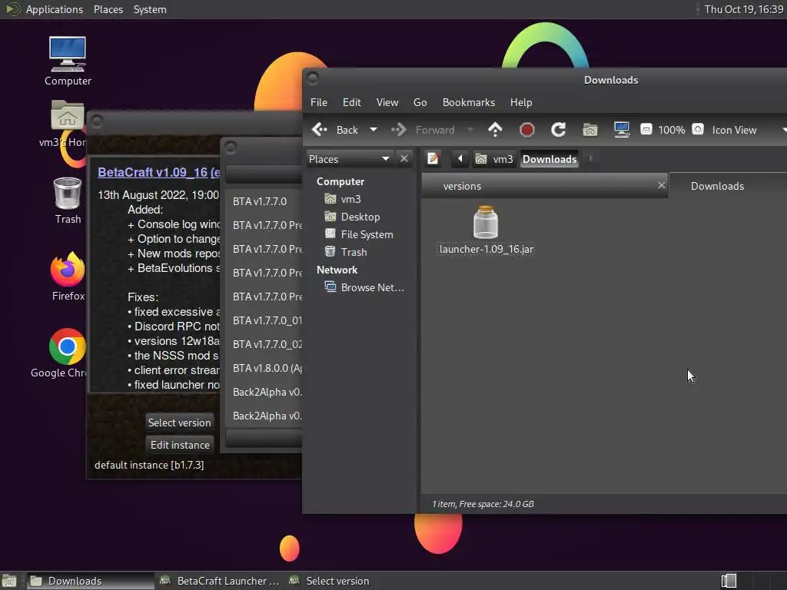Open the Trash desktop icon
This screenshot has height=590, width=787.
point(68,201)
